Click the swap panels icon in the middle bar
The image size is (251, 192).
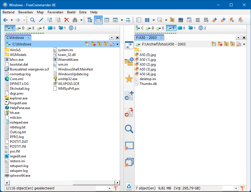(x=129, y=45)
